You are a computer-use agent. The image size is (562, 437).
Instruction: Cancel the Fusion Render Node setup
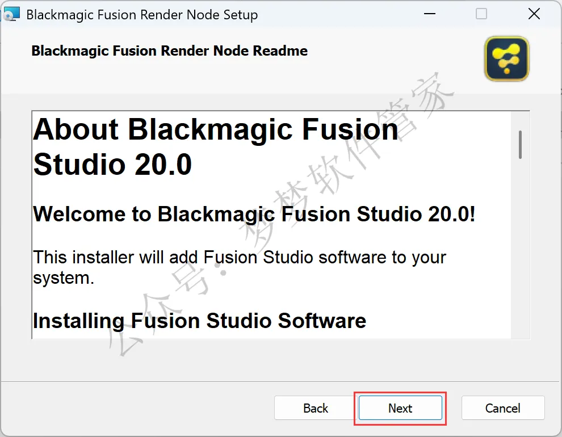coord(503,408)
